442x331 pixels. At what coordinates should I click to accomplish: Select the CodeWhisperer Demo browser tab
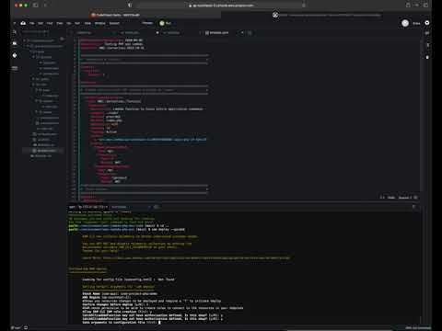115,15
